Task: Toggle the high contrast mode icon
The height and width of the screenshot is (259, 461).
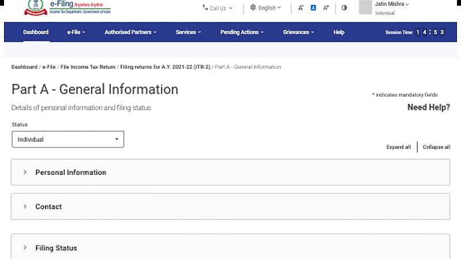Action: (345, 8)
